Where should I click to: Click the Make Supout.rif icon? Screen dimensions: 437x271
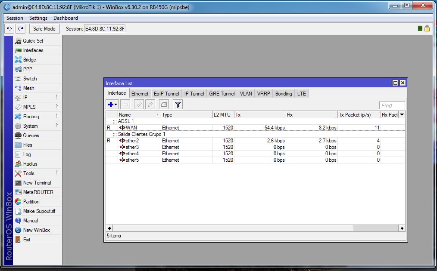point(18,211)
